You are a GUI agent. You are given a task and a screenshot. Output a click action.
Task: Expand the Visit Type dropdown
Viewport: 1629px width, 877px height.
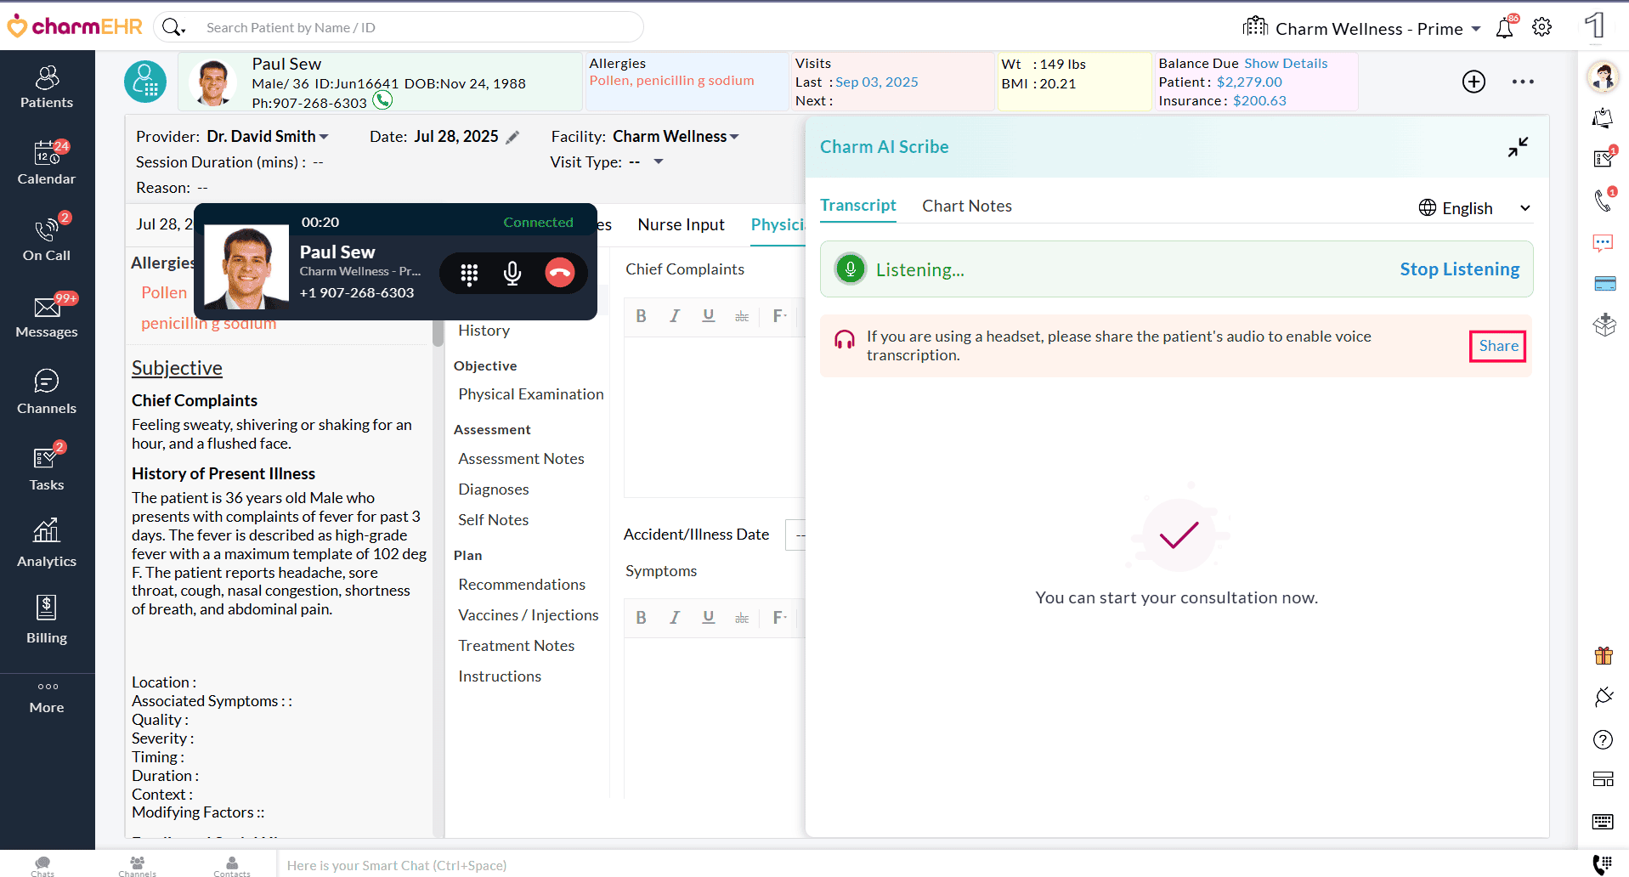[658, 162]
